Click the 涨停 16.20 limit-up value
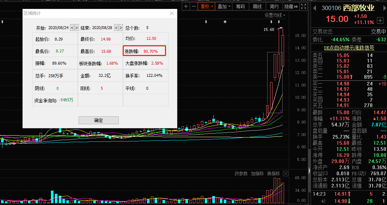Image resolution: width=387 pixels, height=205 pixels. click(343, 155)
